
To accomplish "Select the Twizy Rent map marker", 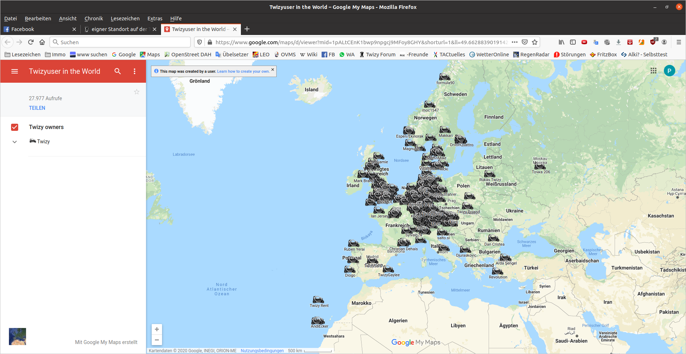I will coord(318,300).
